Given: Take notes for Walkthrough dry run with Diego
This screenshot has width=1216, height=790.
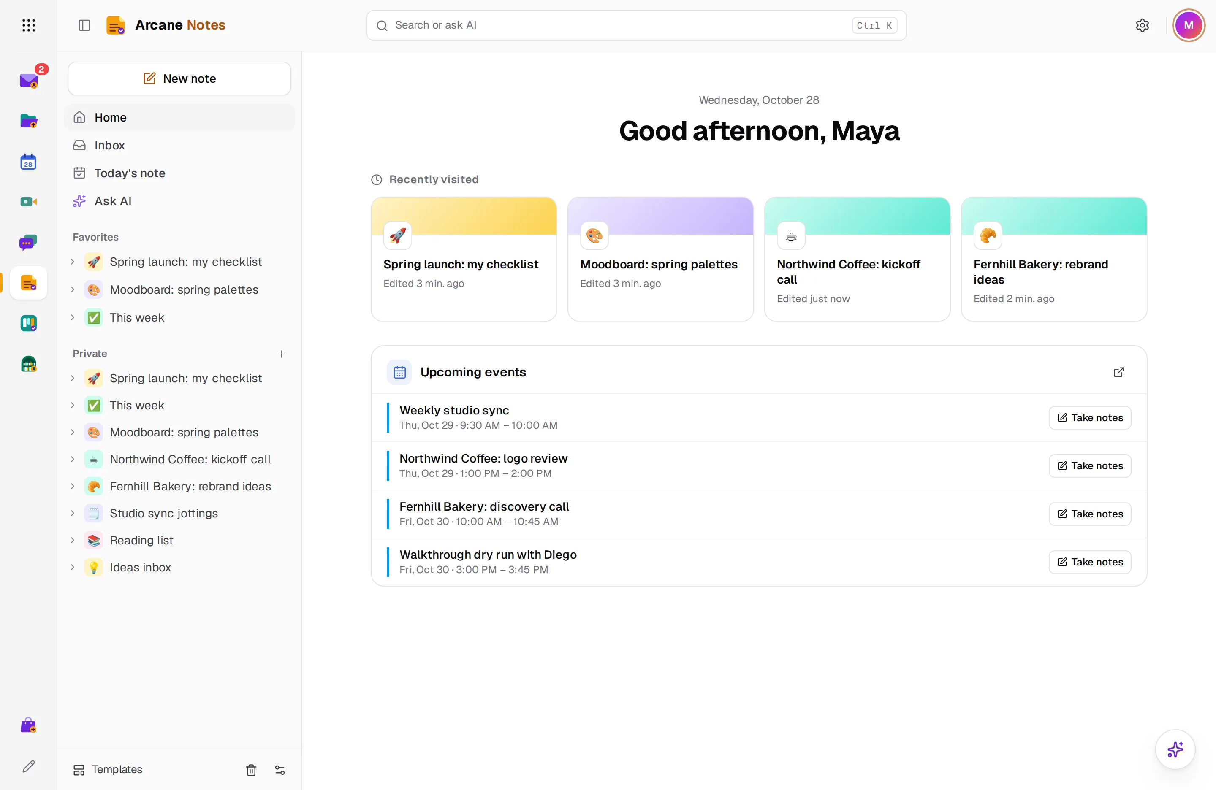Looking at the screenshot, I should tap(1090, 562).
